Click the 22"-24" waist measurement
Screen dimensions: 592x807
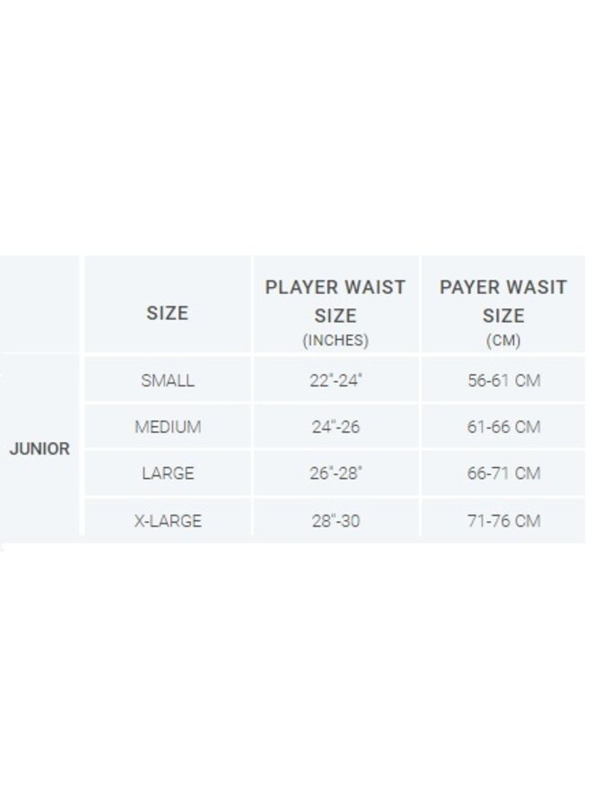[335, 380]
